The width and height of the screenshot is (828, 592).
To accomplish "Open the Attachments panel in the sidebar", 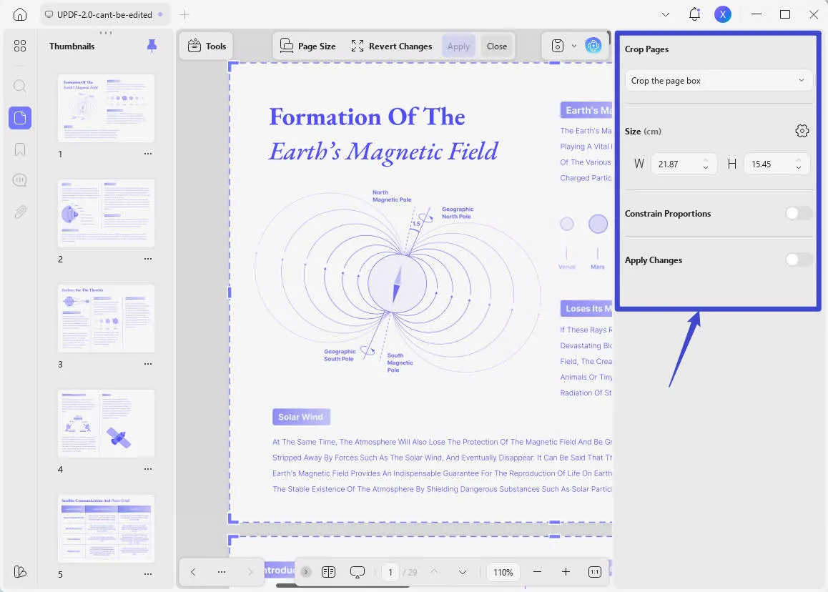I will [19, 211].
